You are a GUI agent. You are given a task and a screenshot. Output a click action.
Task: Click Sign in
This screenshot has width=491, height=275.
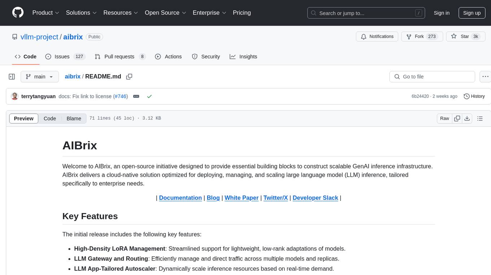[442, 13]
